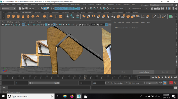Toggle the textured display viewport button
This screenshot has height=99, width=178.
(54, 25)
